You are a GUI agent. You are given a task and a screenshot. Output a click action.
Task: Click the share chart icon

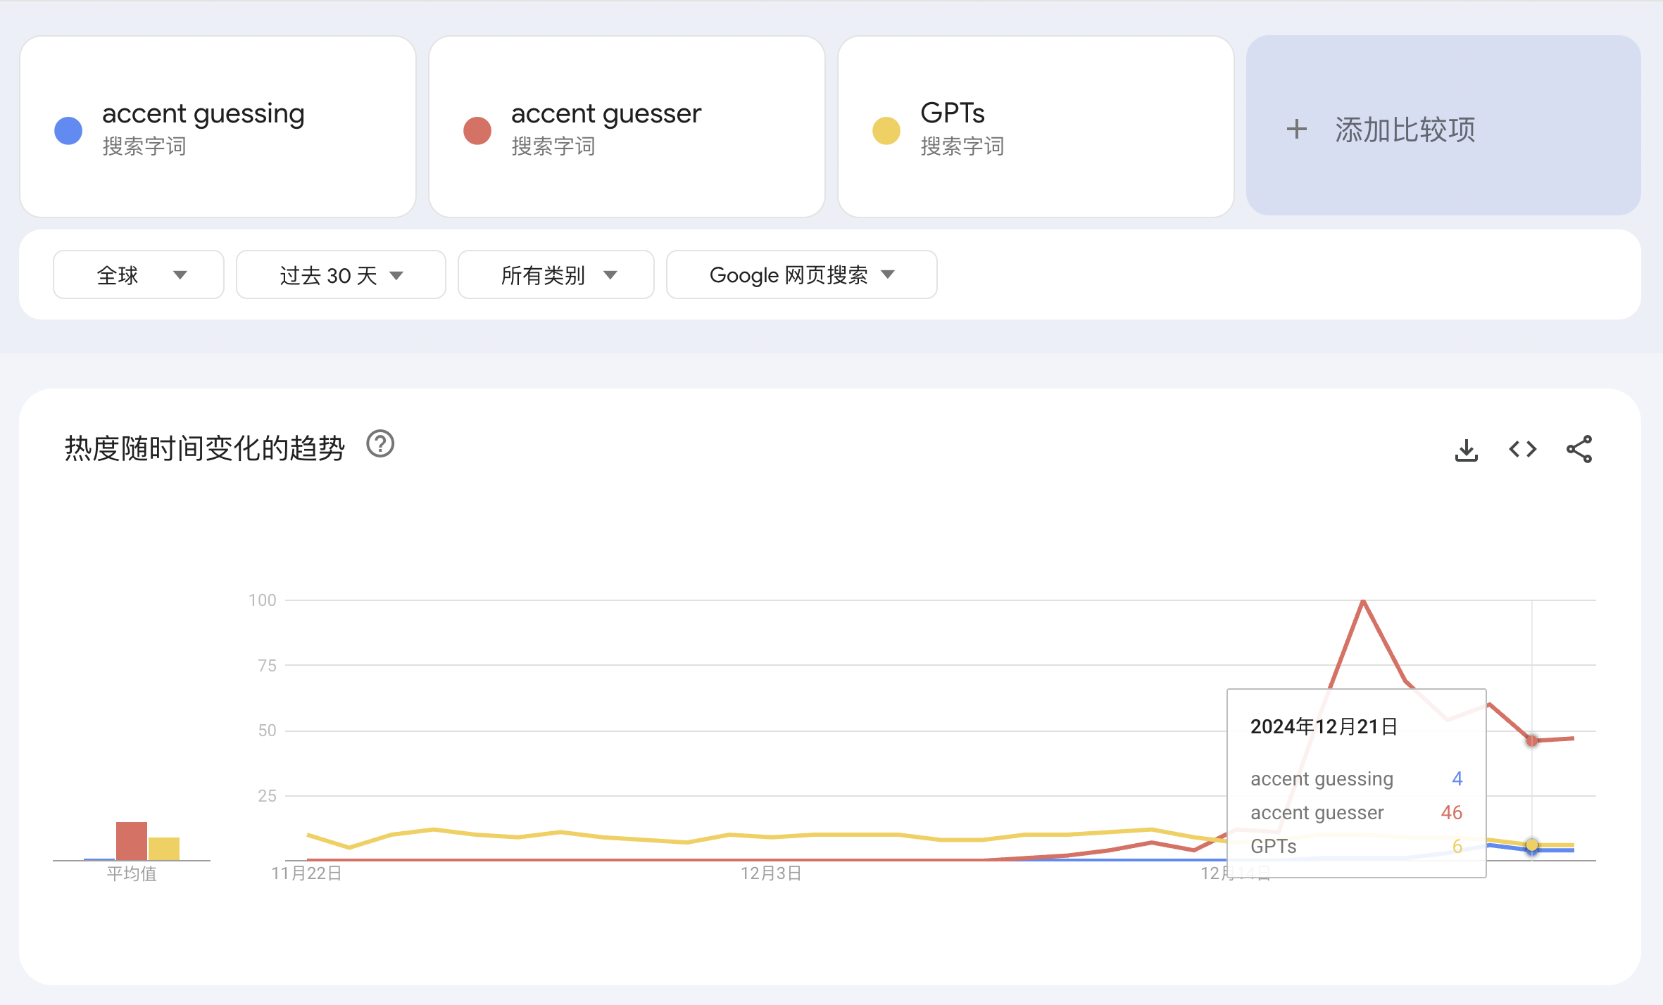pyautogui.click(x=1579, y=449)
